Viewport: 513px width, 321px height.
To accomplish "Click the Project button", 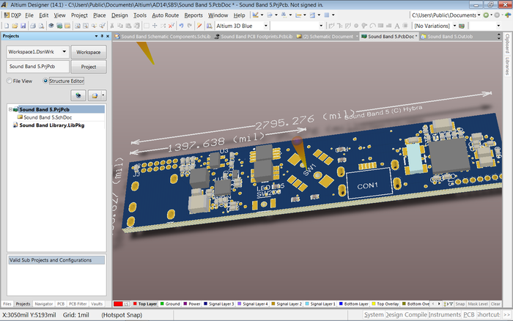I will (89, 67).
